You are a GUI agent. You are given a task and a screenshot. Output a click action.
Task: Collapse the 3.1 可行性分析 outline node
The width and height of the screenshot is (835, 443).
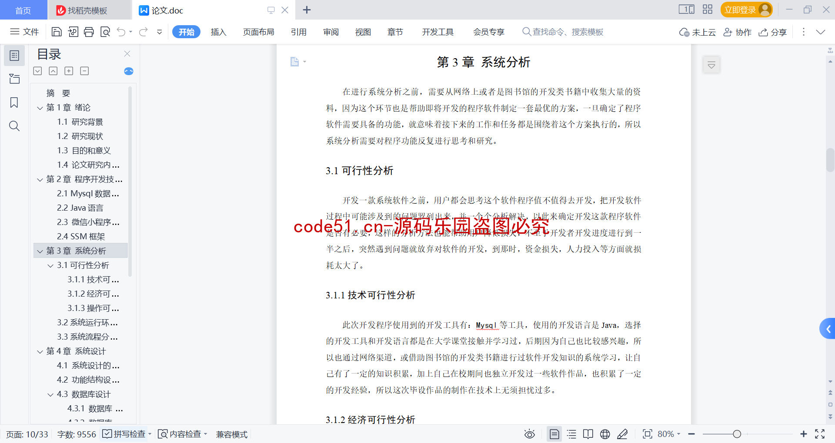(50, 265)
